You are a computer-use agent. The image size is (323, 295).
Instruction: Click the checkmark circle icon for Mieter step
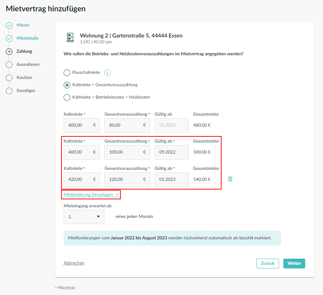(x=9, y=25)
